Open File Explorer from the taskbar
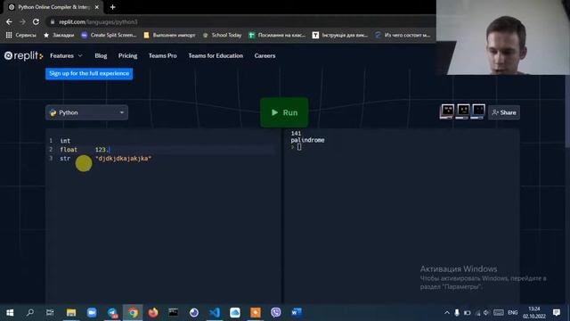The image size is (570, 321). pyautogui.click(x=71, y=312)
